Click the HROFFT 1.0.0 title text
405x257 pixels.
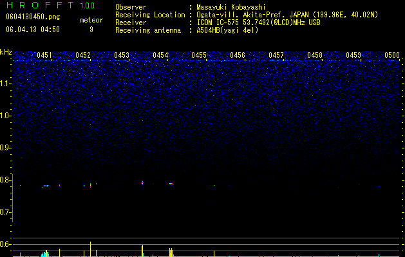(51, 5)
